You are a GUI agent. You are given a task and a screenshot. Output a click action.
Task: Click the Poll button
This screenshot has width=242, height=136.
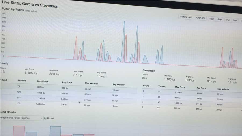click(x=228, y=20)
